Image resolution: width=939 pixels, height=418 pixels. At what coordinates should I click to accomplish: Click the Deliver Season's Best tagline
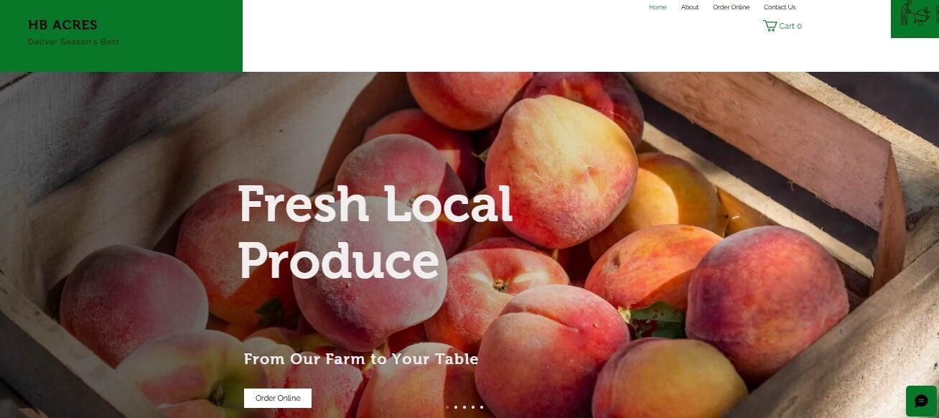coord(73,42)
